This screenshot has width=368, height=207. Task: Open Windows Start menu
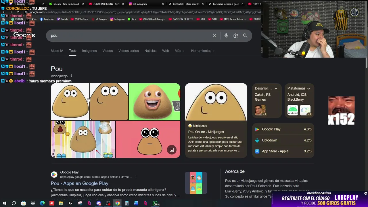pyautogui.click(x=4, y=203)
